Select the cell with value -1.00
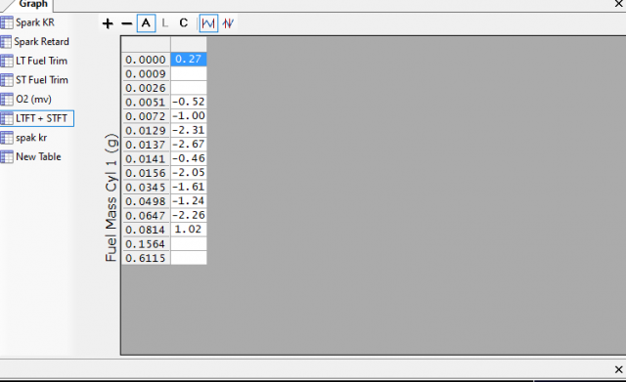The height and width of the screenshot is (382, 626). [x=189, y=116]
